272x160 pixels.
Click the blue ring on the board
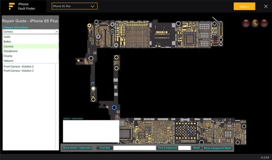(x=114, y=108)
